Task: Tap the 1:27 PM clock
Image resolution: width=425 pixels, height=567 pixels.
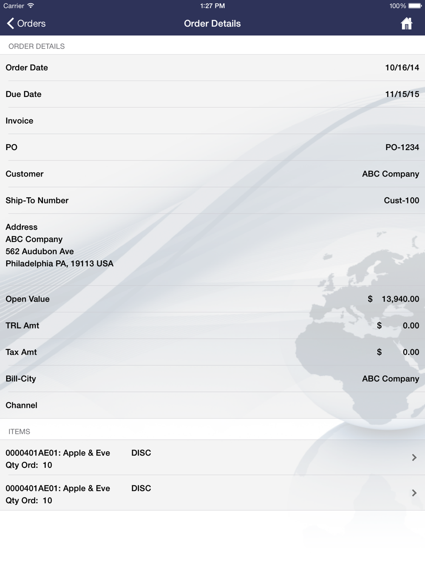Action: coord(212,6)
